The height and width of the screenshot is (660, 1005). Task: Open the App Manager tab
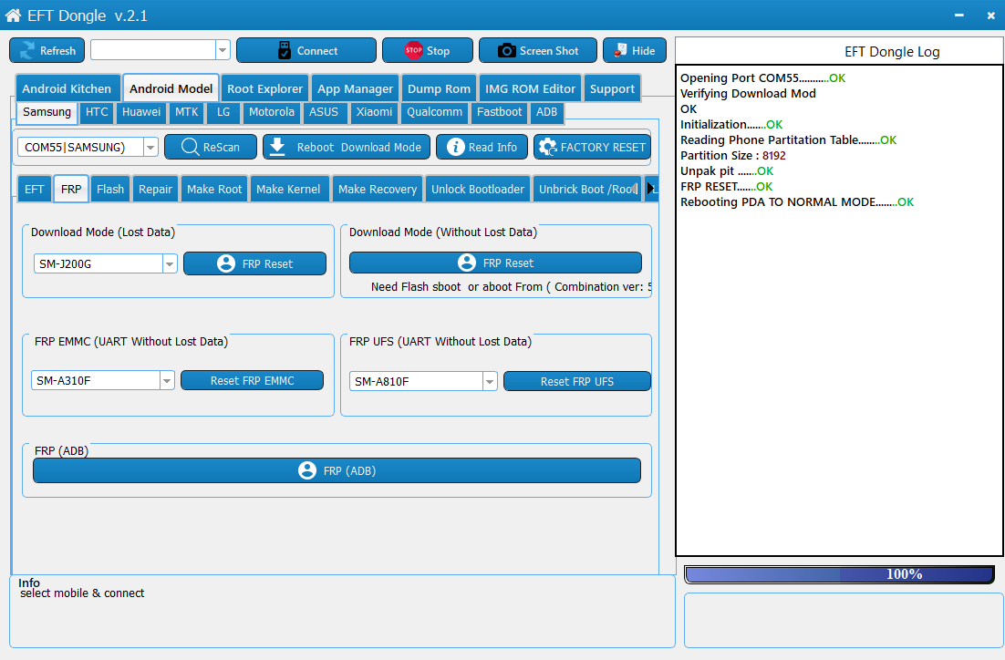[355, 88]
